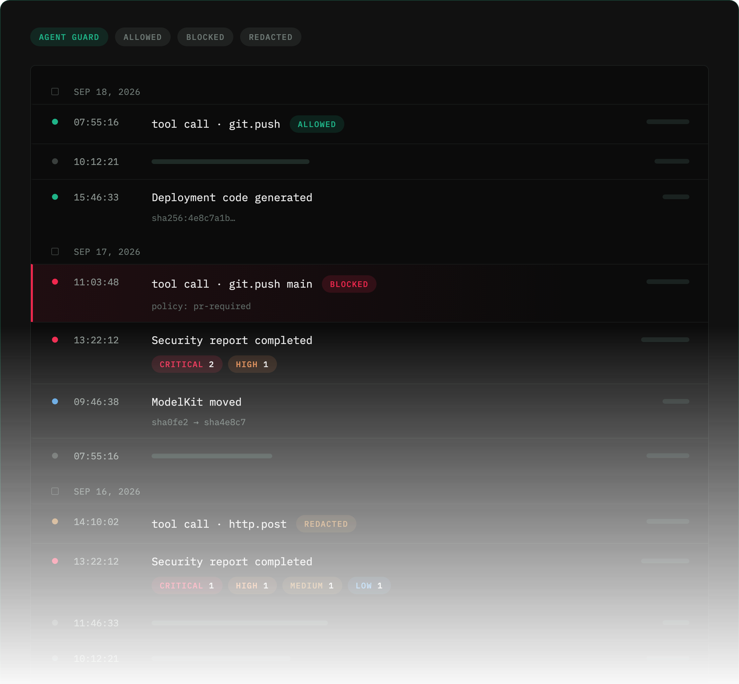Check the Sep 17, 2026 checkbox
739x684 pixels.
[55, 251]
